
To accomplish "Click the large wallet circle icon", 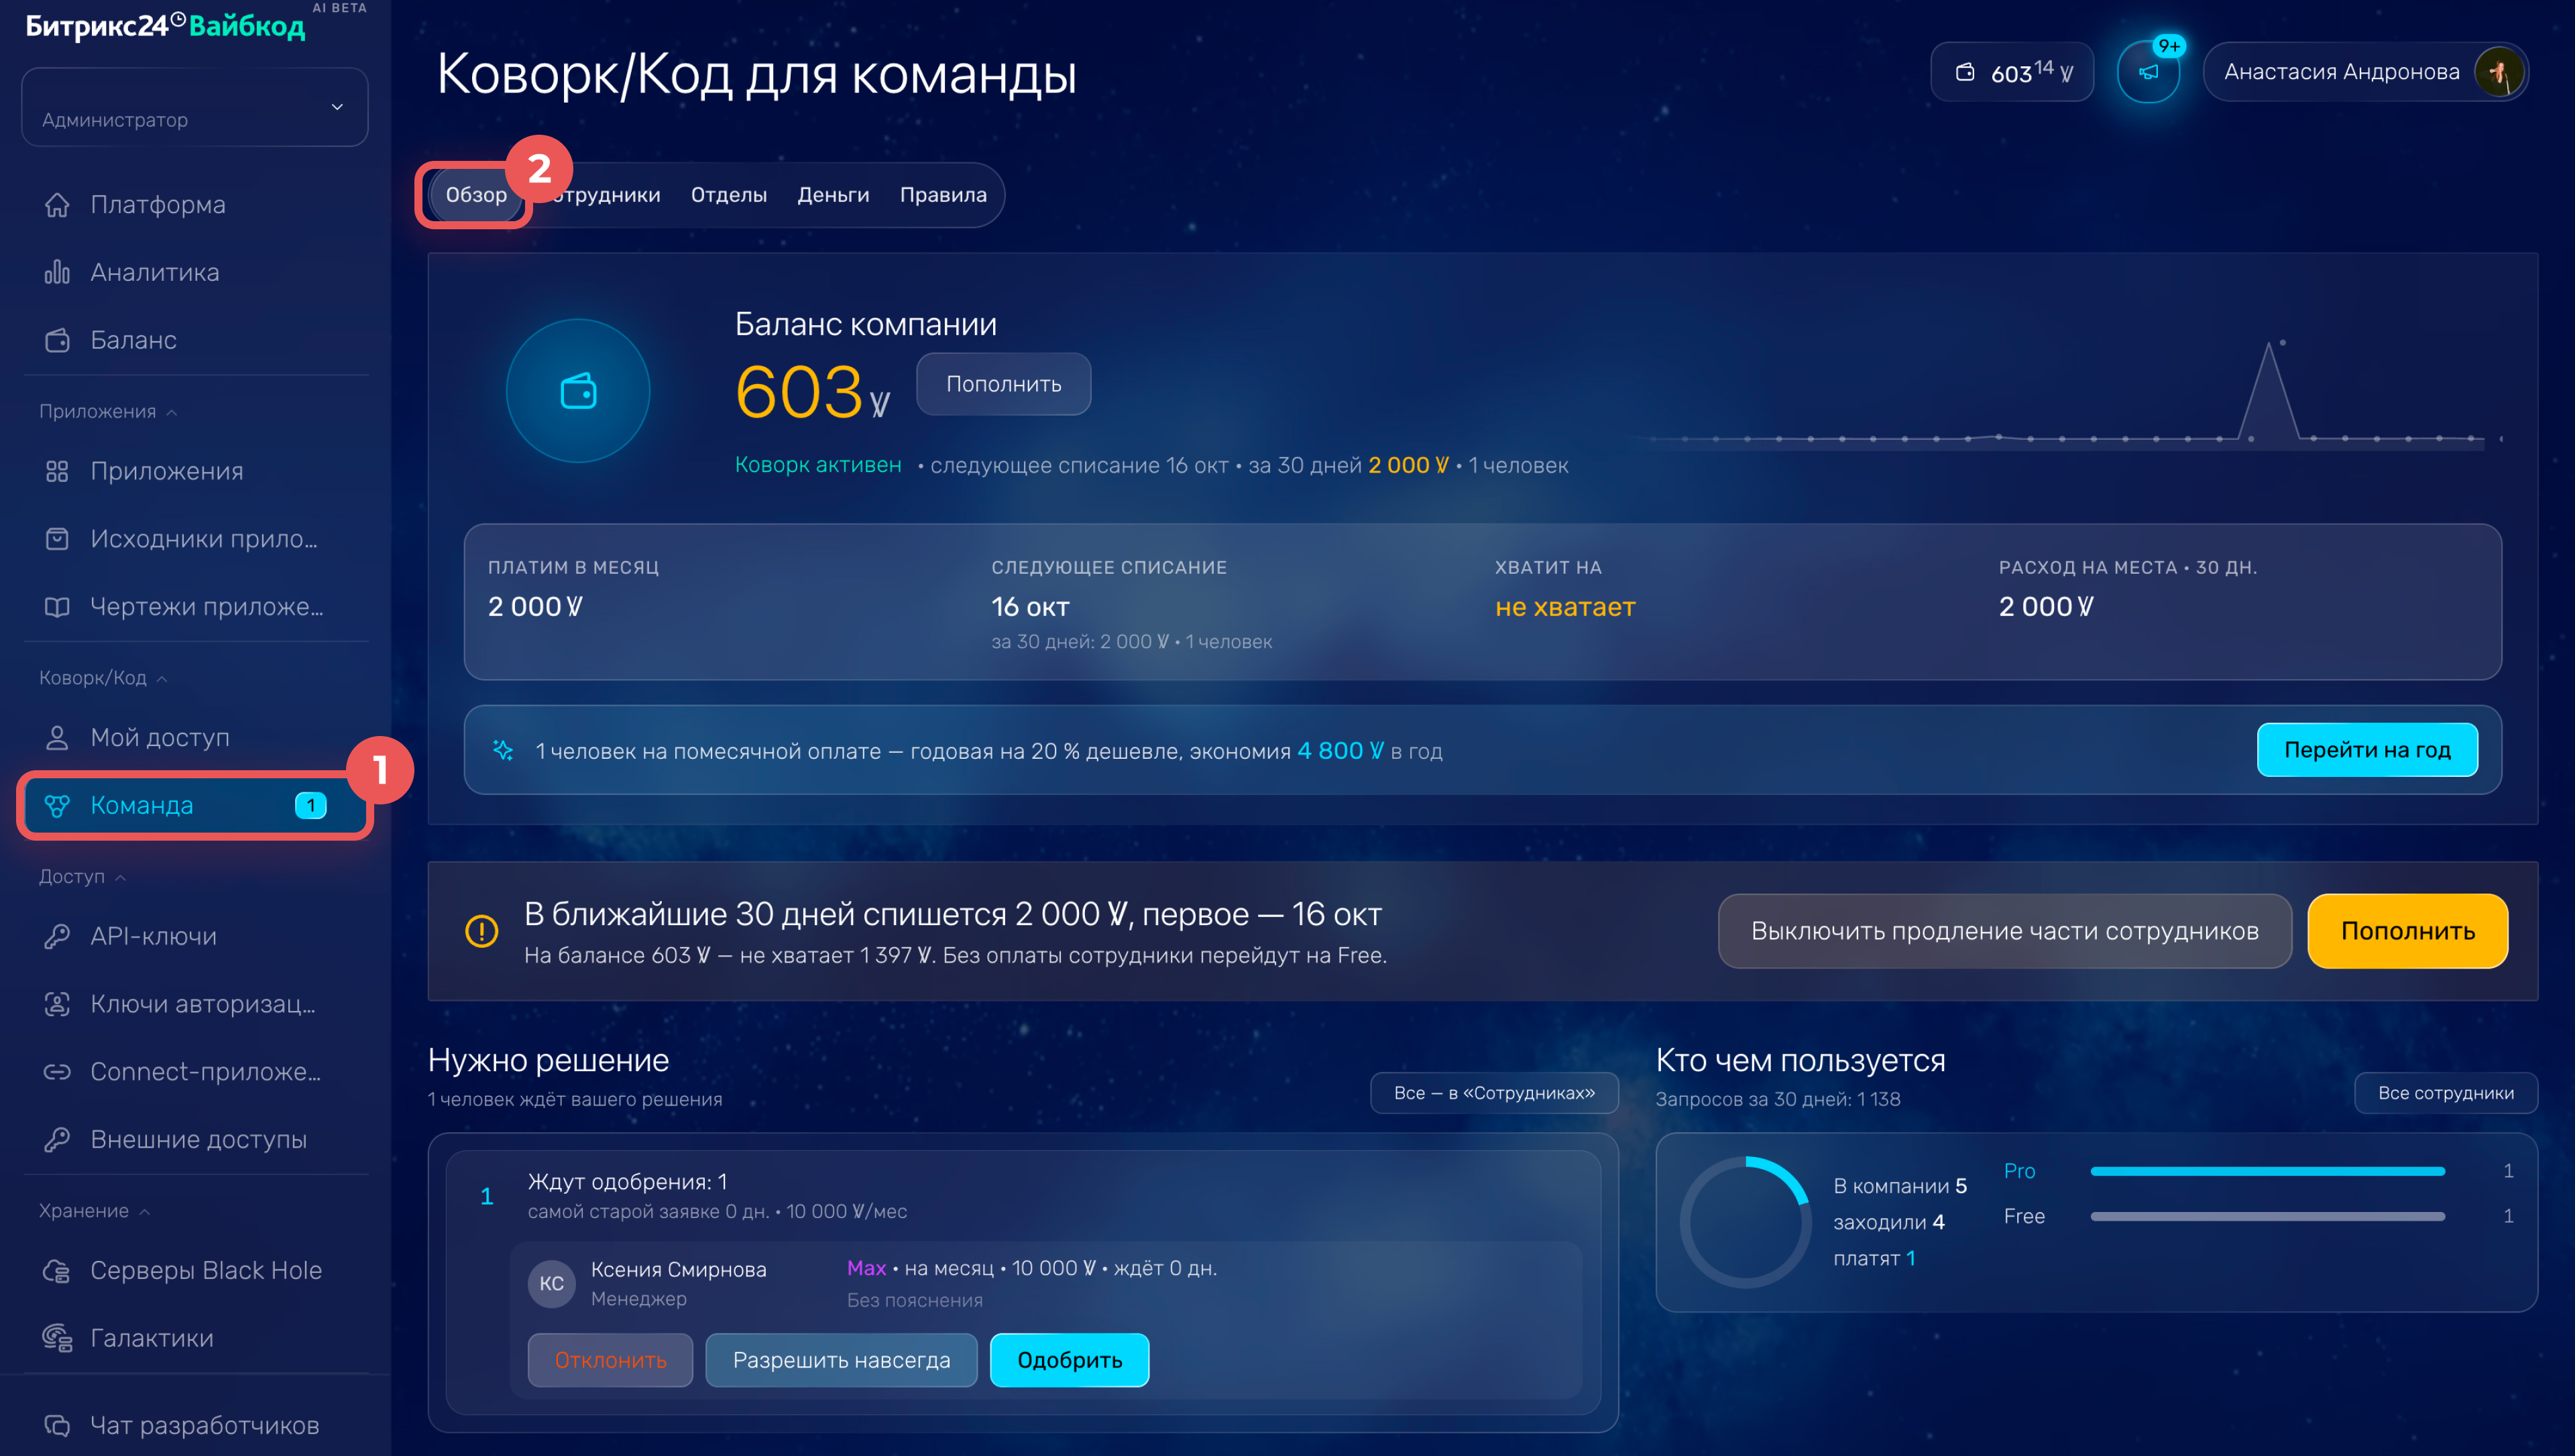I will (x=578, y=391).
